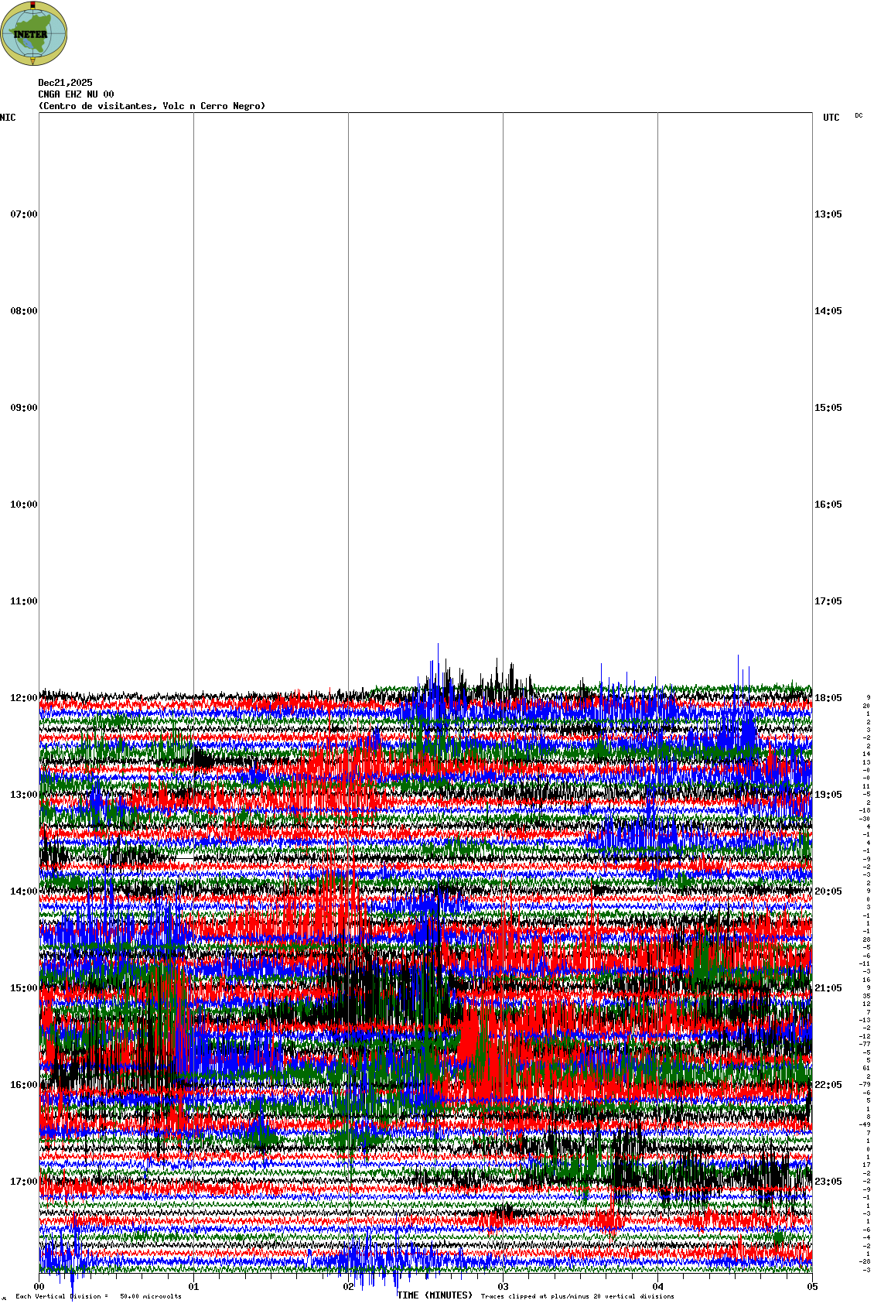Screen dimensions: 874x1307
Task: Click the Dec21,2025 date text
Action: click(65, 83)
